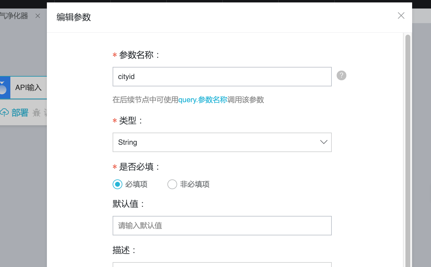The height and width of the screenshot is (267, 431).
Task: Click the 参数名称 input field with cityid
Action: (x=222, y=77)
